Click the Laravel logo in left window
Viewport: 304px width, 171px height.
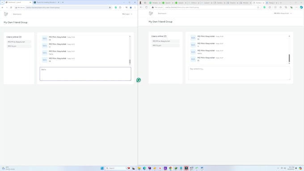(6, 14)
